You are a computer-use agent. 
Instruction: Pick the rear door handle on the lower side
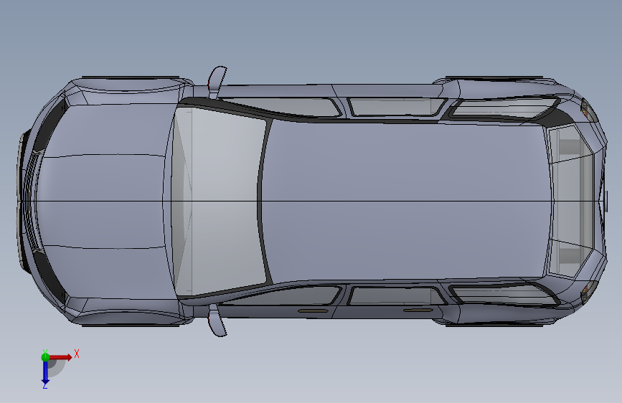(x=418, y=310)
